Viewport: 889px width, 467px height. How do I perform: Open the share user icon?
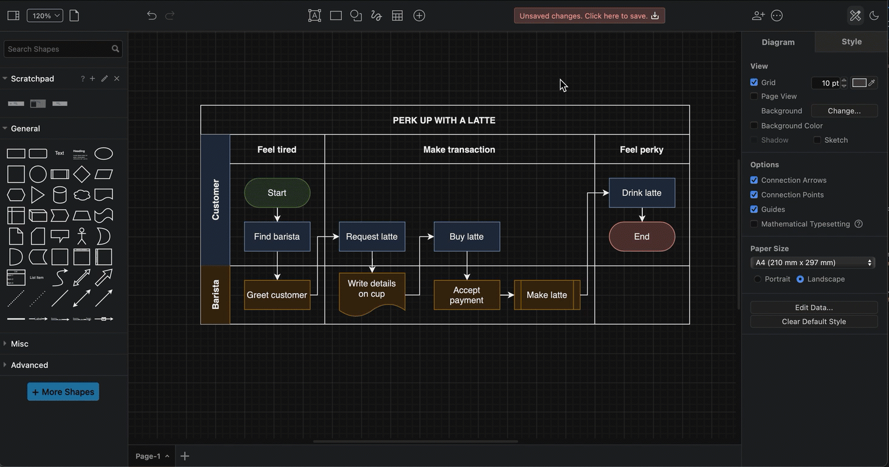(758, 16)
